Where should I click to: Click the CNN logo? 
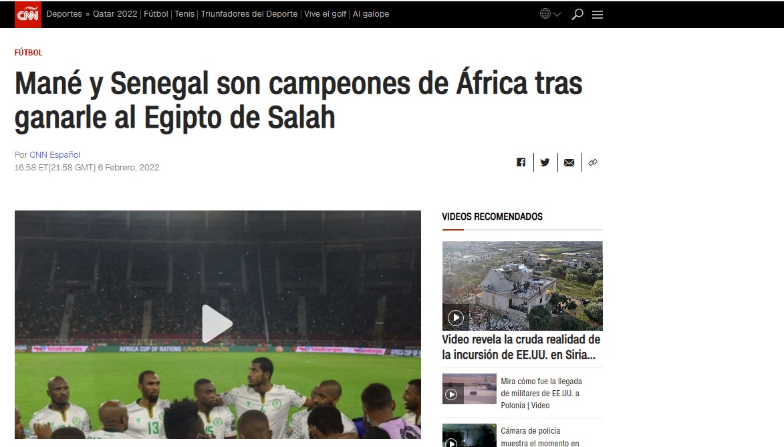pyautogui.click(x=27, y=14)
